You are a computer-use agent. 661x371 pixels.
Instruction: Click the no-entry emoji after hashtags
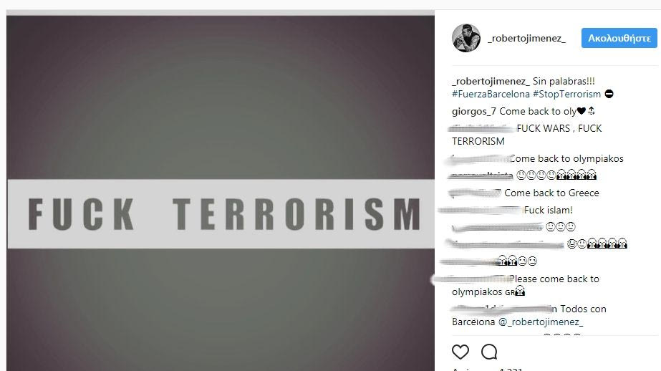609,94
